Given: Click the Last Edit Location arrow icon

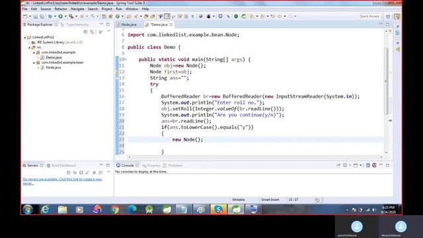Looking at the screenshot, I should click(x=273, y=17).
